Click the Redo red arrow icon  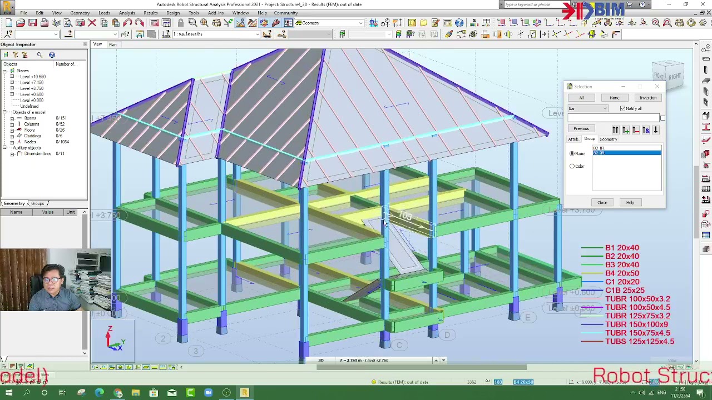[x=139, y=23]
